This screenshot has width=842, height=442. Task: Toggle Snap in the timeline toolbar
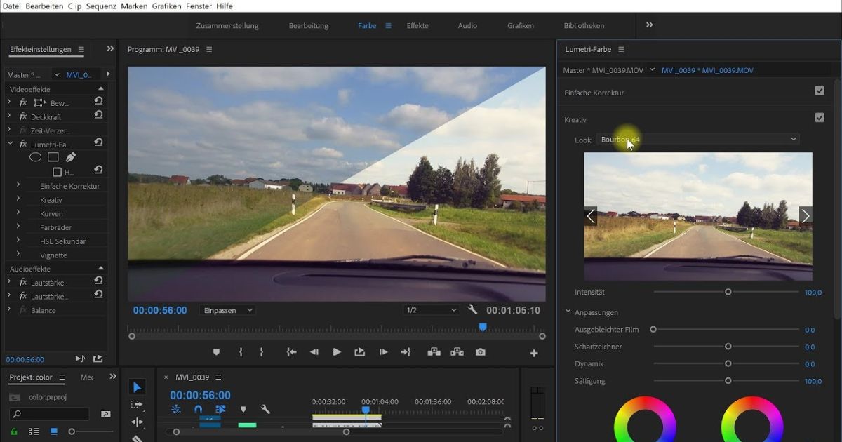click(x=198, y=408)
